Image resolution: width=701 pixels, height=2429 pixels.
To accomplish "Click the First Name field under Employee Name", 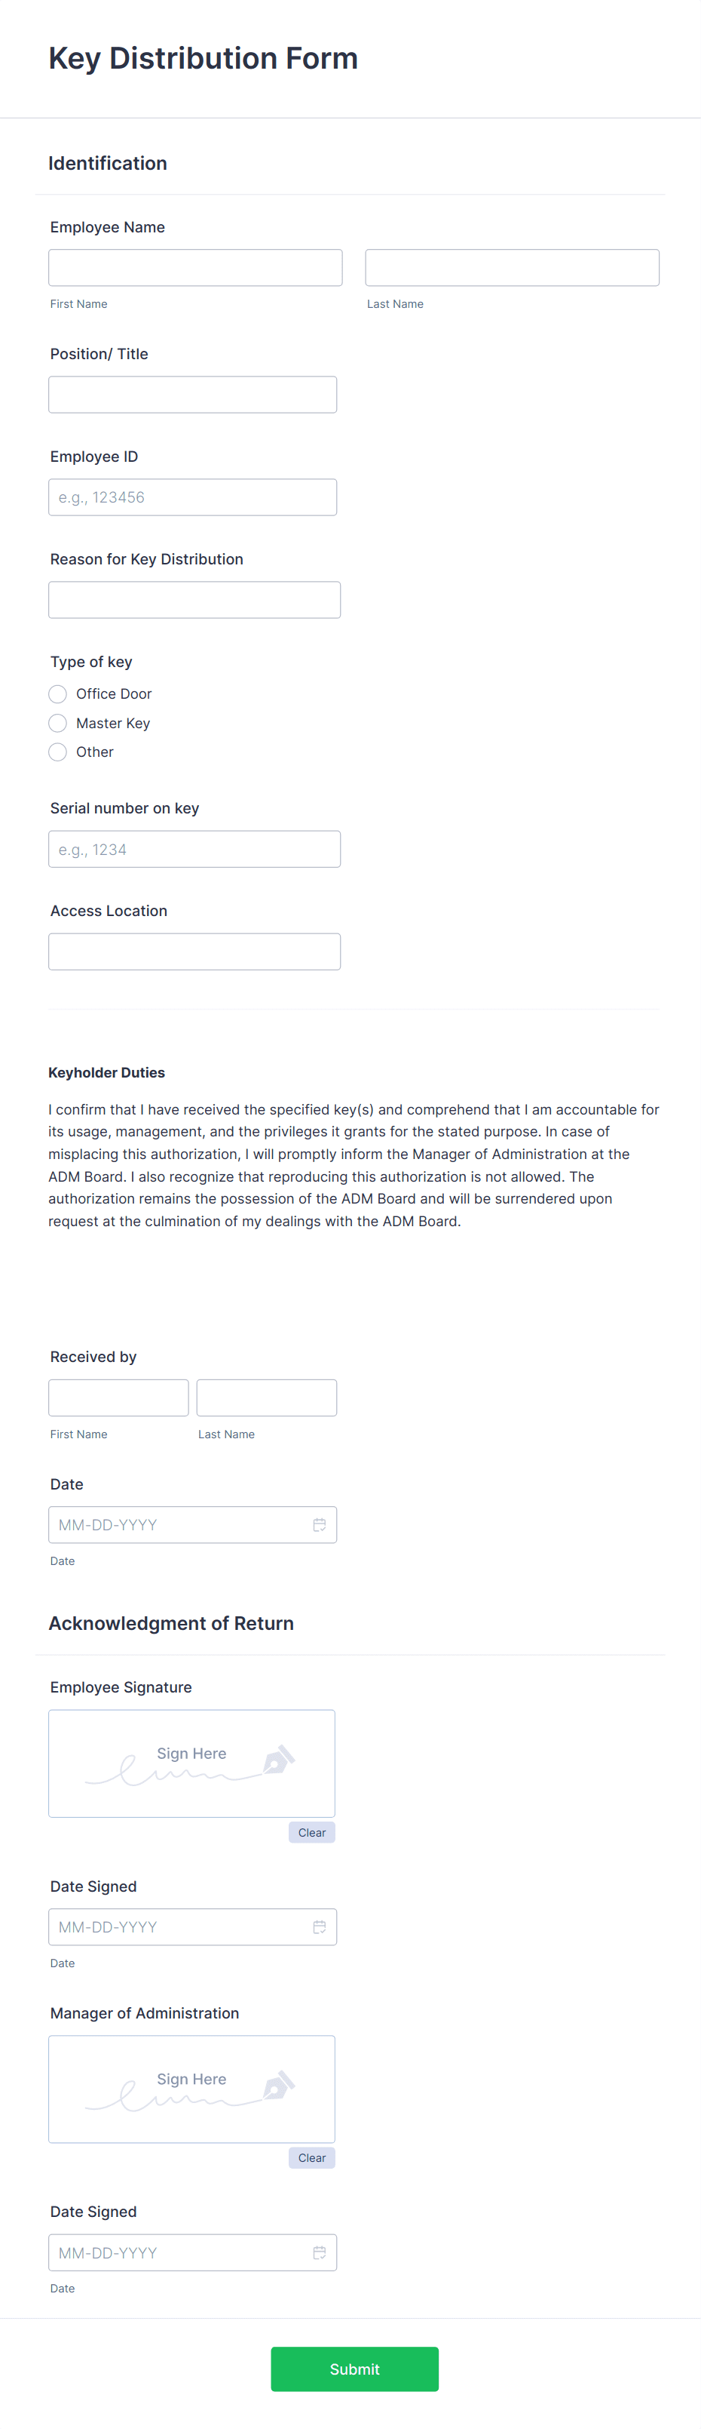I will [x=195, y=267].
